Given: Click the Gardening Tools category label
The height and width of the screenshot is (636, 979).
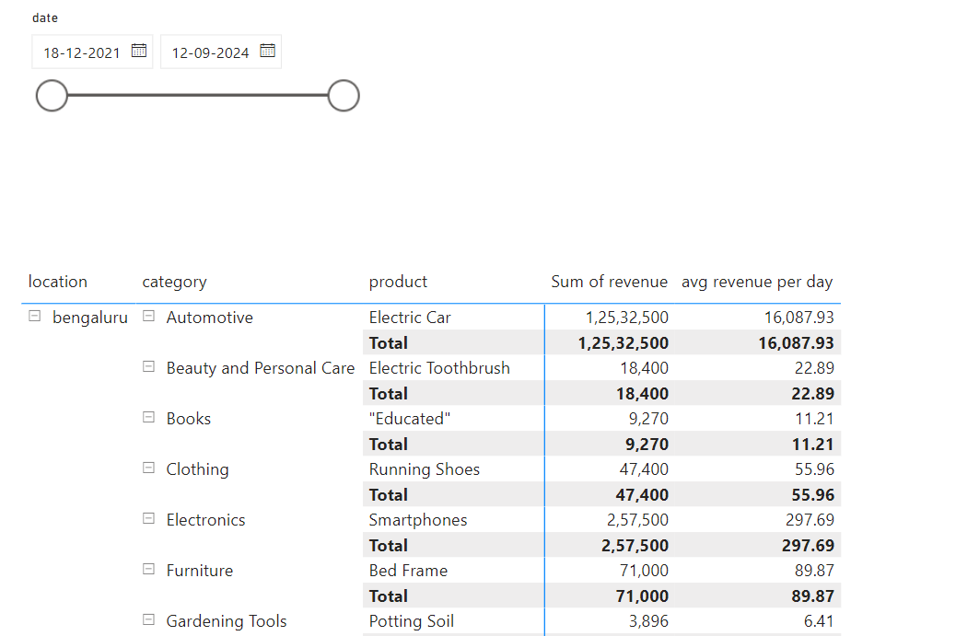Looking at the screenshot, I should 226,621.
